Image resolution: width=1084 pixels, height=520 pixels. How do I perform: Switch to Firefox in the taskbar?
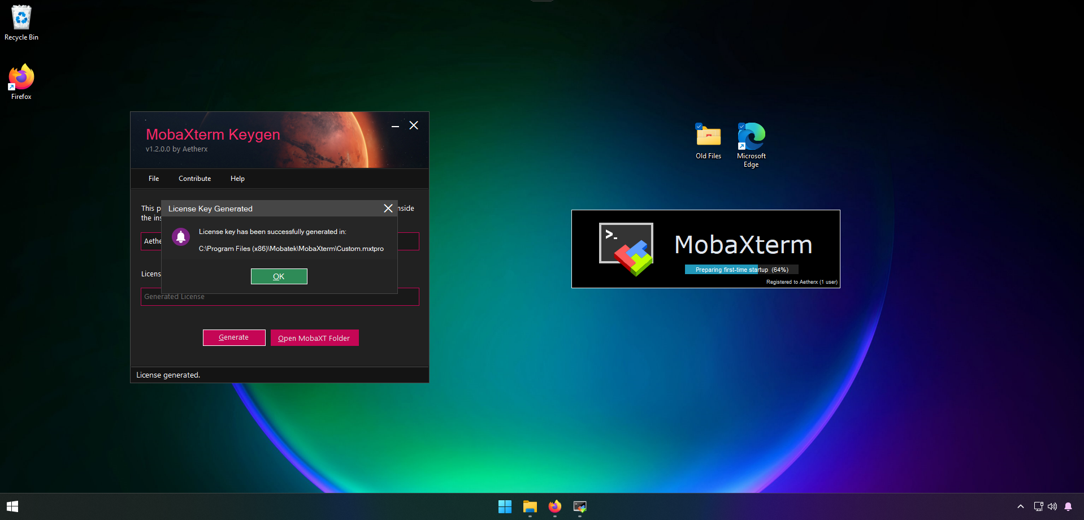(555, 506)
